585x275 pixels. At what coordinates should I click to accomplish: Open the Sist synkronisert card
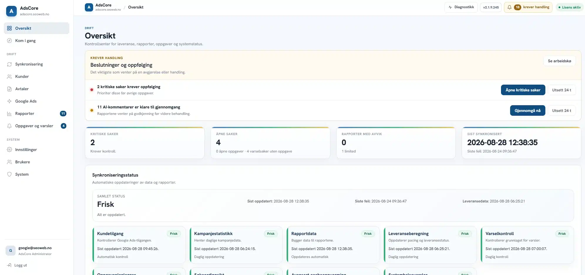521,143
